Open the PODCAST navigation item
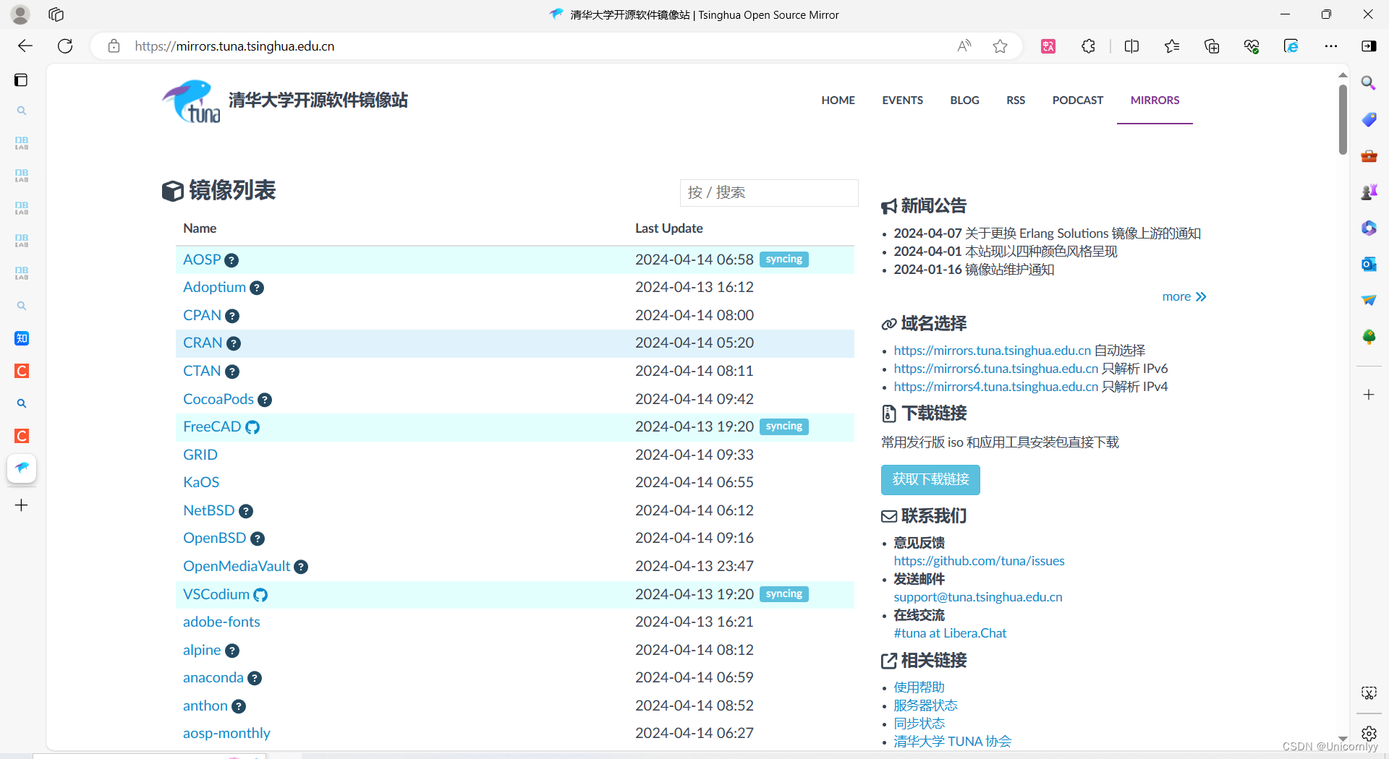Viewport: 1389px width, 759px height. [x=1077, y=100]
